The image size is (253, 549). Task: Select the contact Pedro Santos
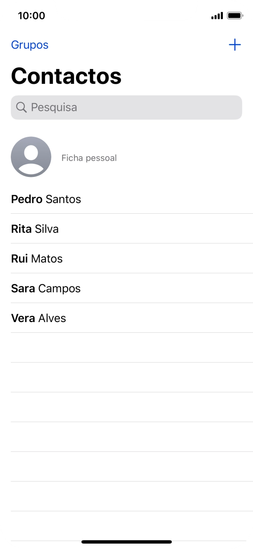[47, 199]
